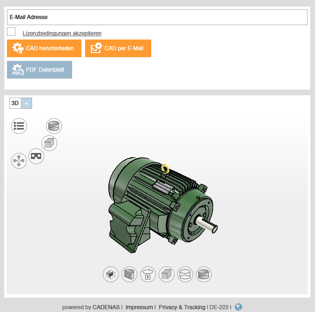The image size is (315, 312).
Task: Start the rotate animation play icon
Action: (148, 274)
